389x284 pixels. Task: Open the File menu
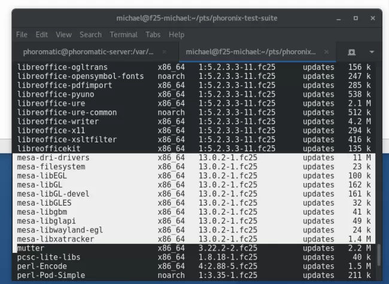tap(22, 35)
